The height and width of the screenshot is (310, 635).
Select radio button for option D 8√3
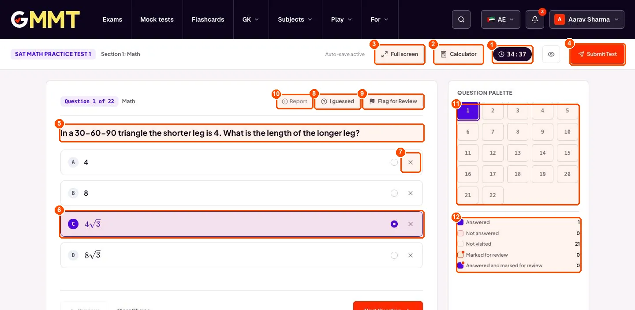pos(394,255)
